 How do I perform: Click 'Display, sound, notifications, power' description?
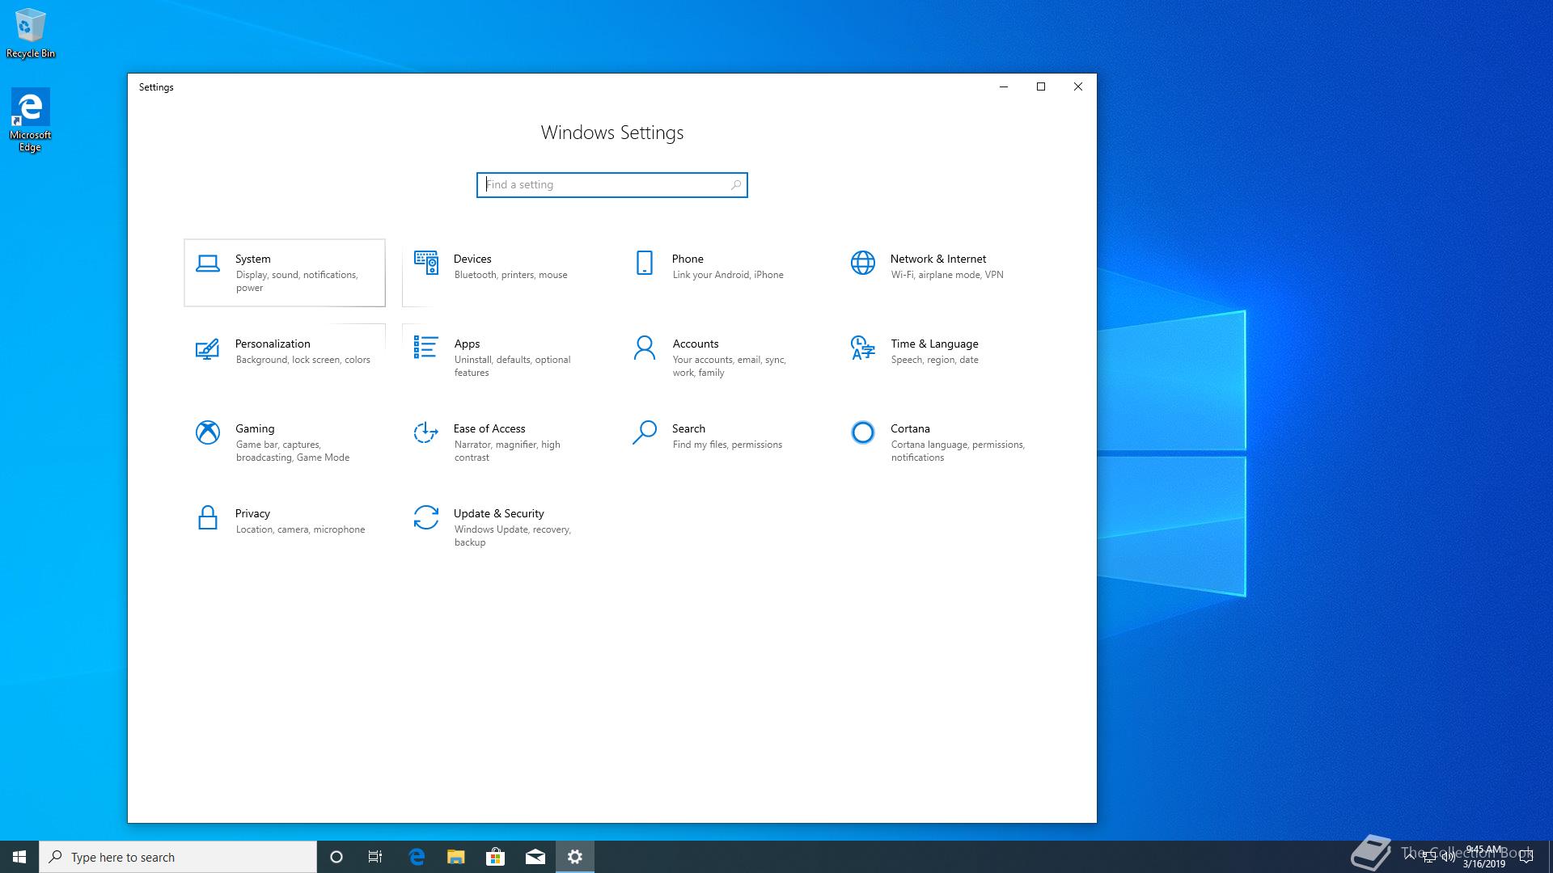point(297,281)
